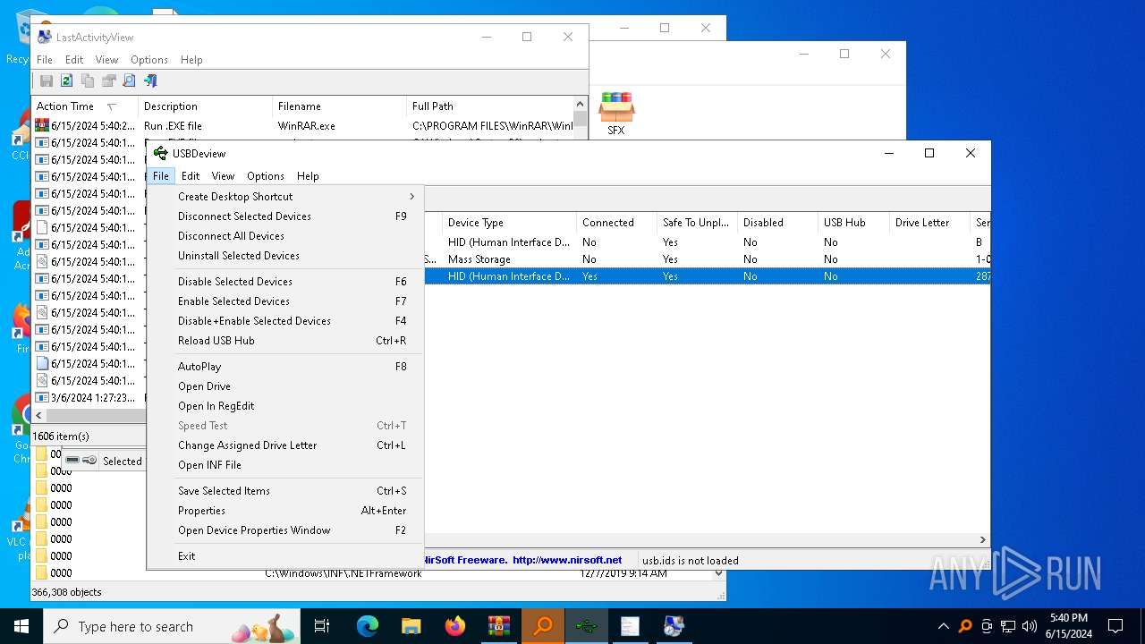Image resolution: width=1145 pixels, height=644 pixels.
Task: Open Firefox from taskbar
Action: tap(455, 626)
